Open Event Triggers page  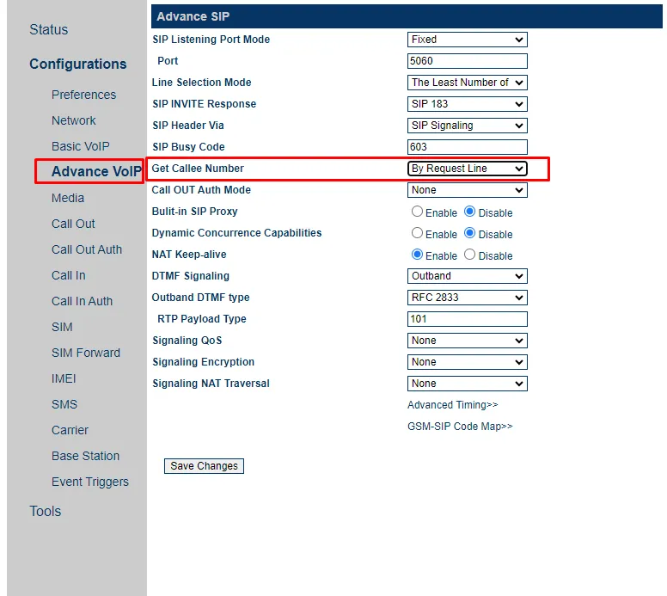pos(90,482)
